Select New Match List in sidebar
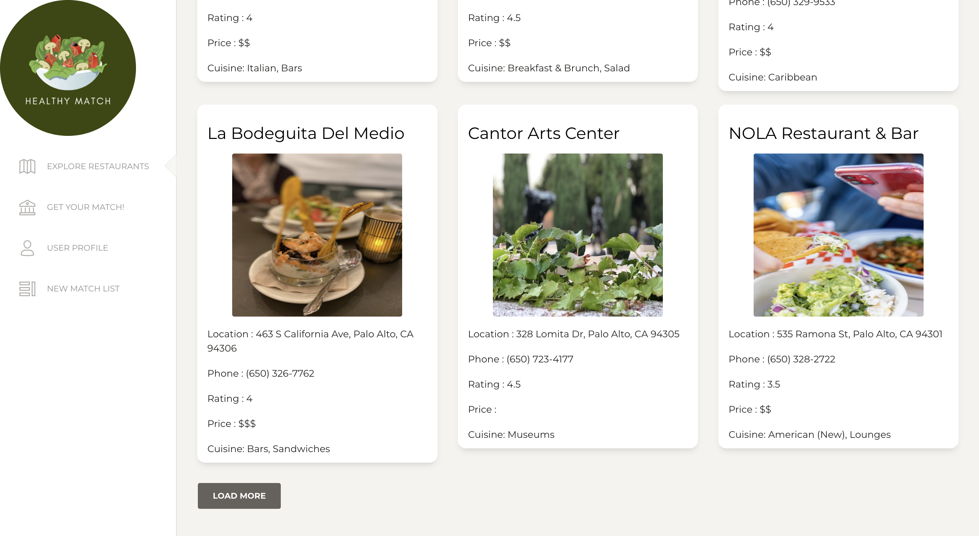Image resolution: width=979 pixels, height=536 pixels. click(x=83, y=289)
